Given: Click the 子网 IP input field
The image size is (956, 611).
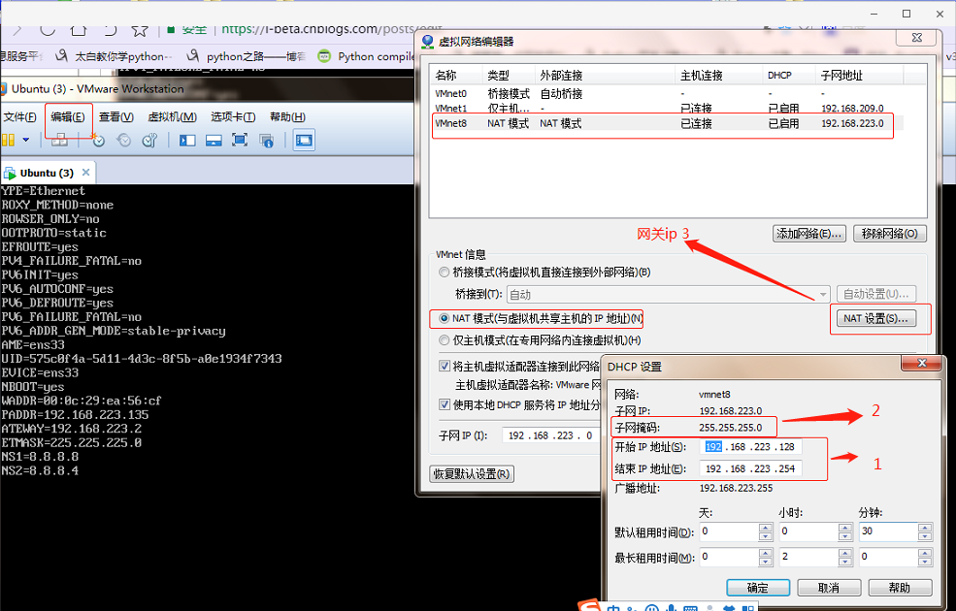Looking at the screenshot, I should point(552,435).
